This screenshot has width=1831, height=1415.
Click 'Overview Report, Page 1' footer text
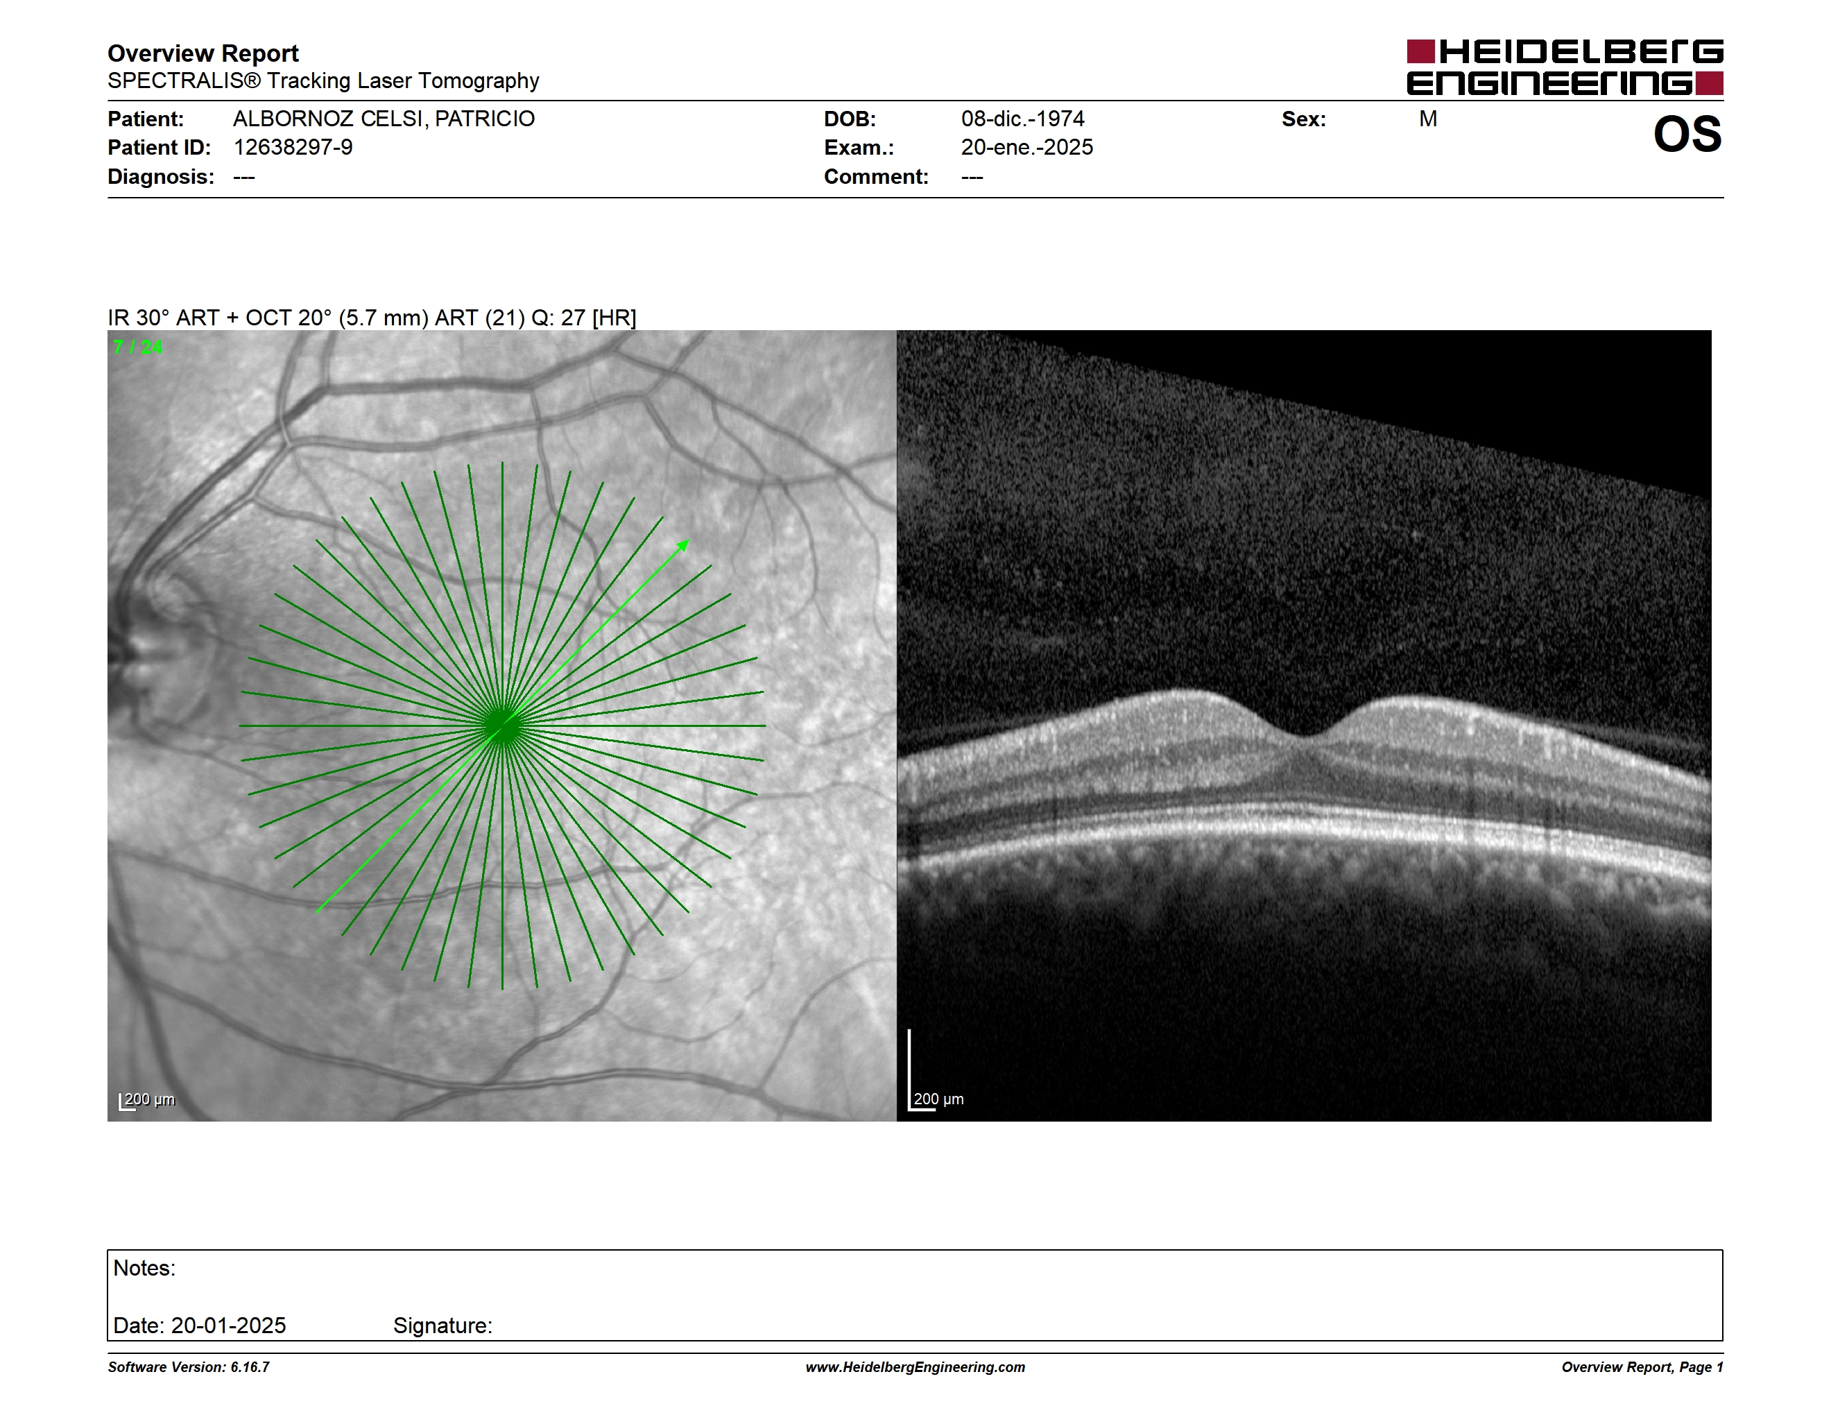(1642, 1367)
